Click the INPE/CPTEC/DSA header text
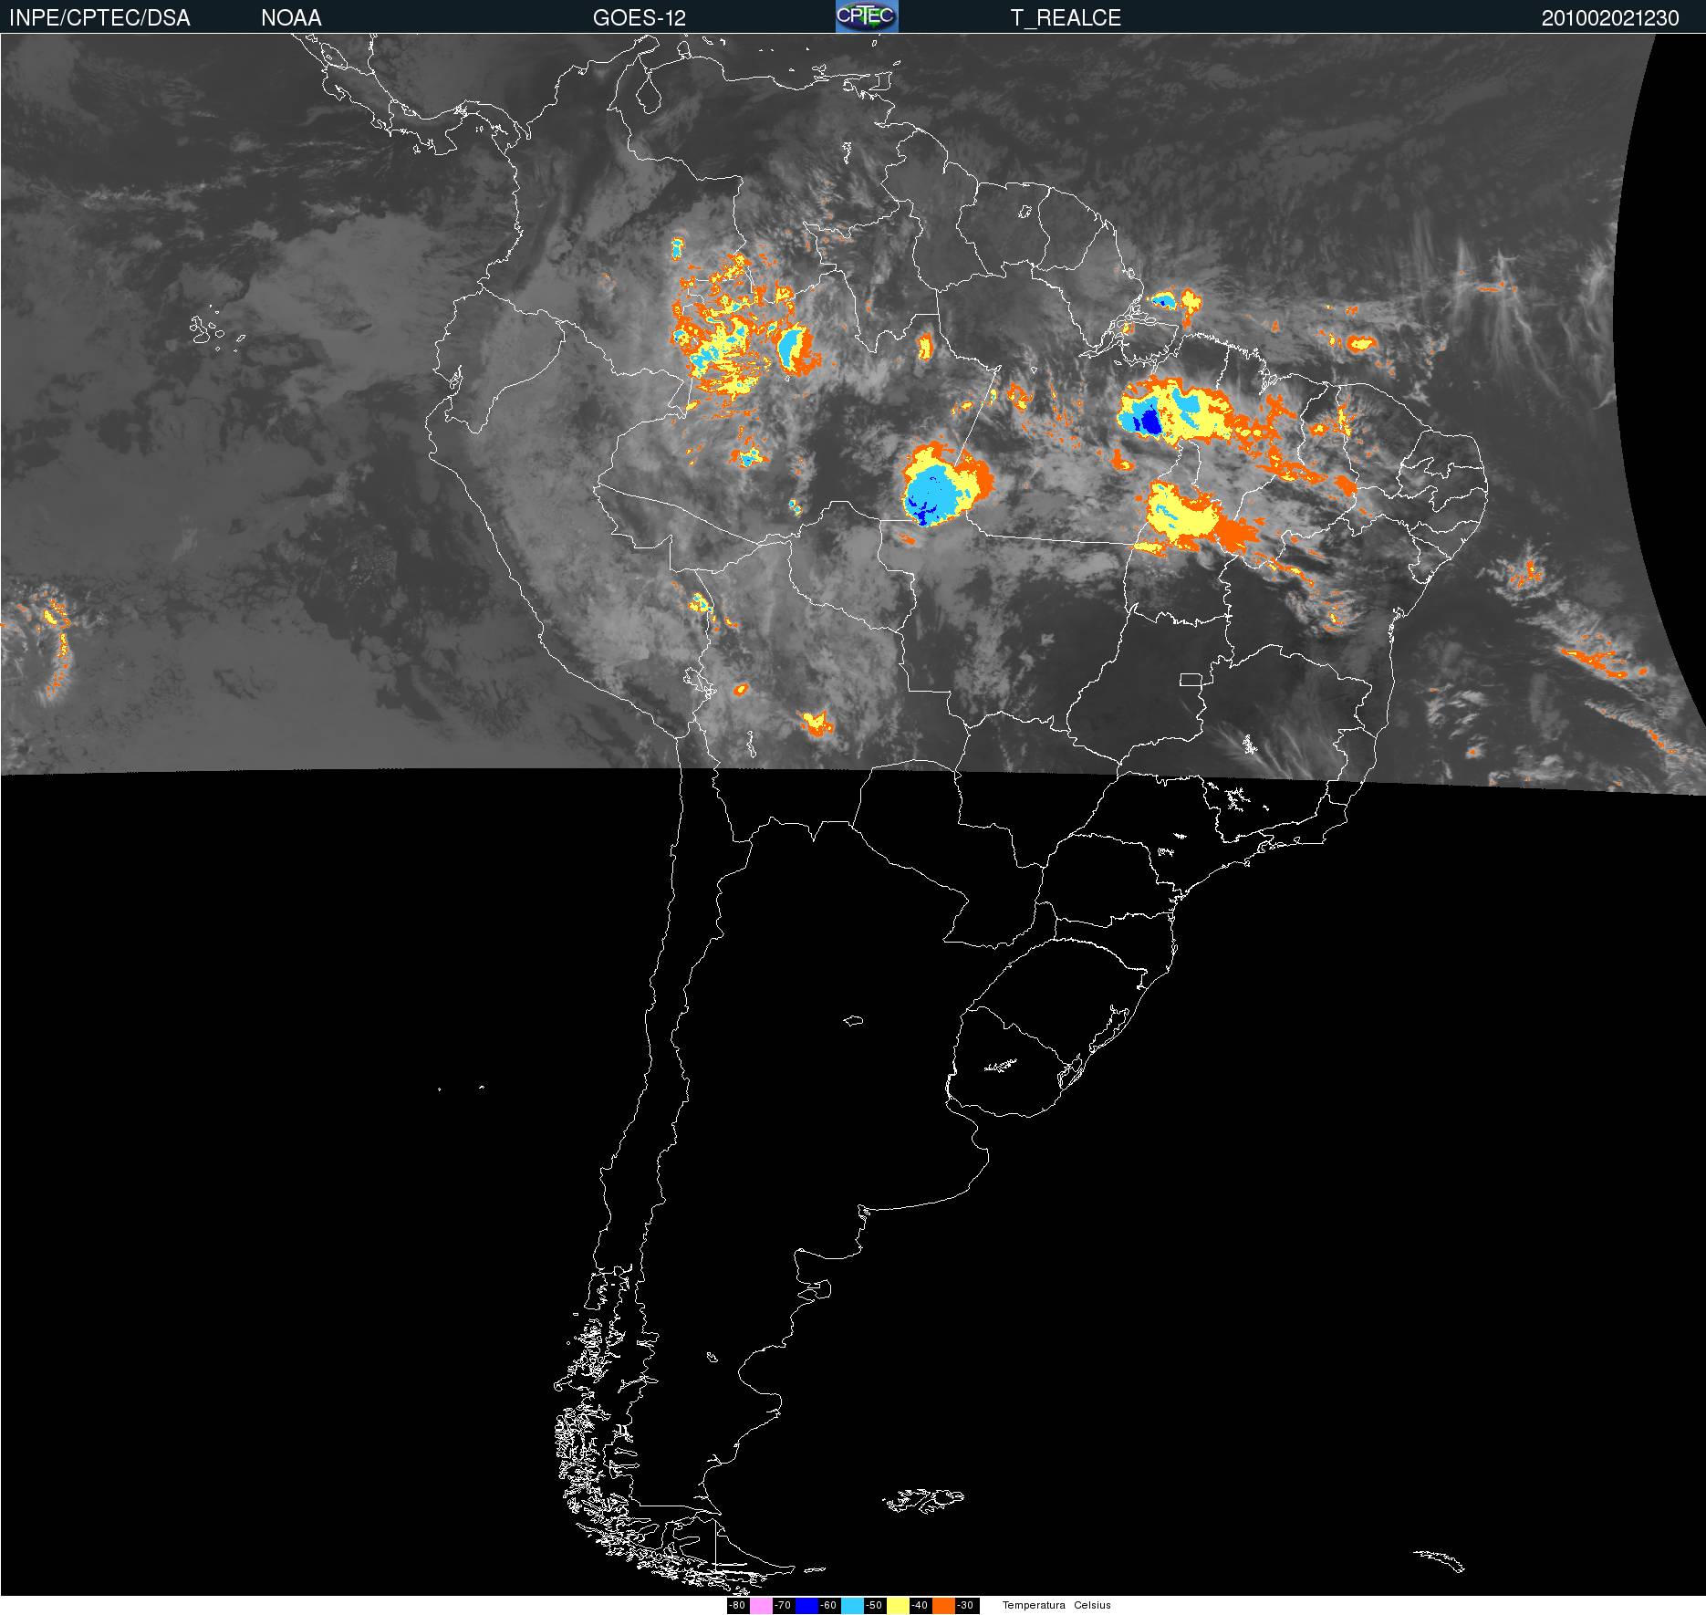Image resolution: width=1706 pixels, height=1615 pixels. pos(99,18)
